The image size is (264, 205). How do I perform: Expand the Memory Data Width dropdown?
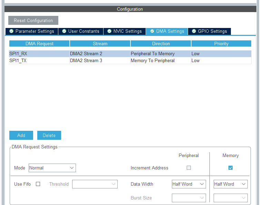click(231, 184)
